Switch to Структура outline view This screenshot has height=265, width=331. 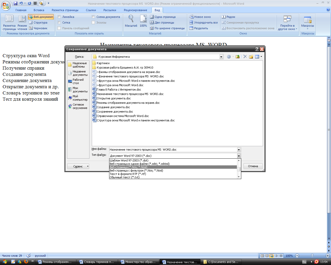[38, 23]
